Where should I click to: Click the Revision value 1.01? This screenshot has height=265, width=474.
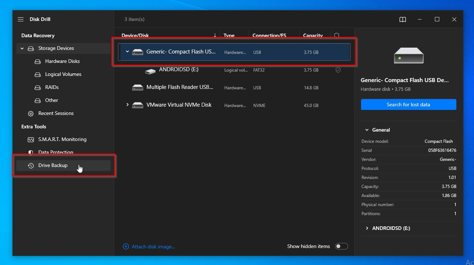click(x=452, y=178)
